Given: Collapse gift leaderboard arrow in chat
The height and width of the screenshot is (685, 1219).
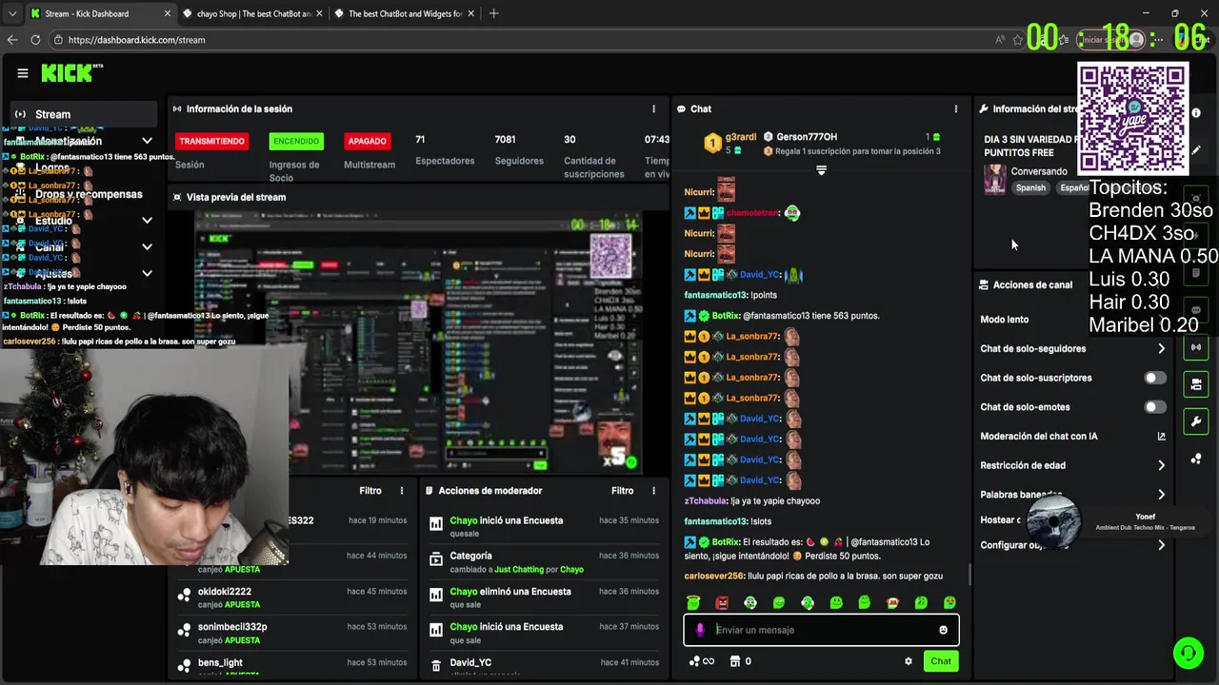Looking at the screenshot, I should click(821, 170).
